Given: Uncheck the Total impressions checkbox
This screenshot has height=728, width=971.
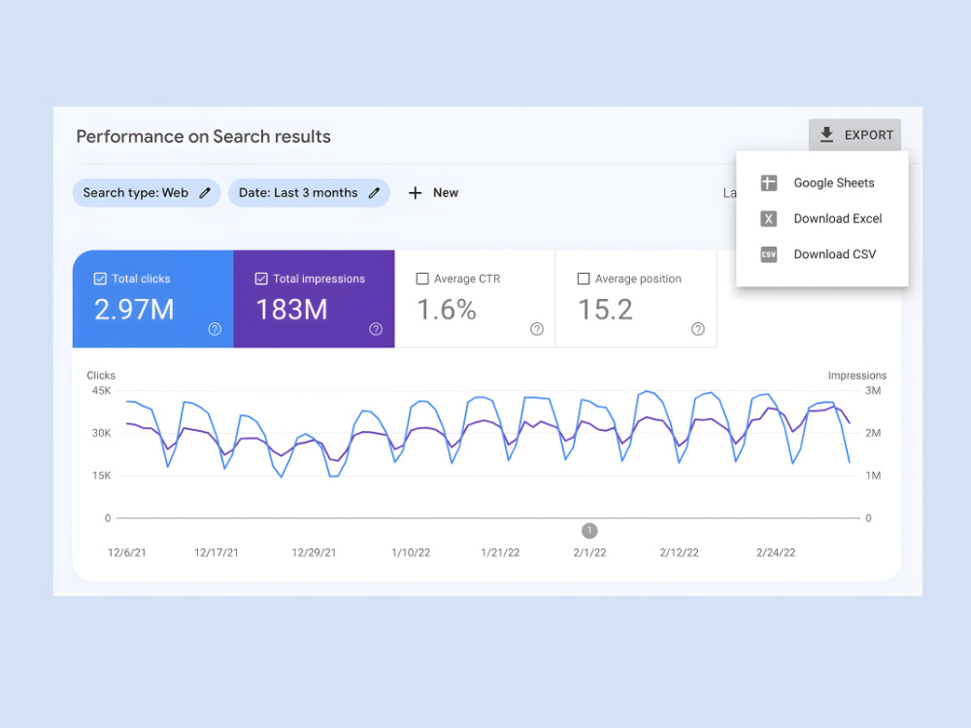Looking at the screenshot, I should click(261, 279).
